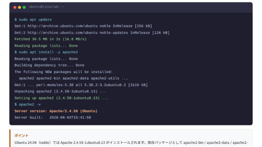Click the green maximize dot in terminal header

point(24,7)
